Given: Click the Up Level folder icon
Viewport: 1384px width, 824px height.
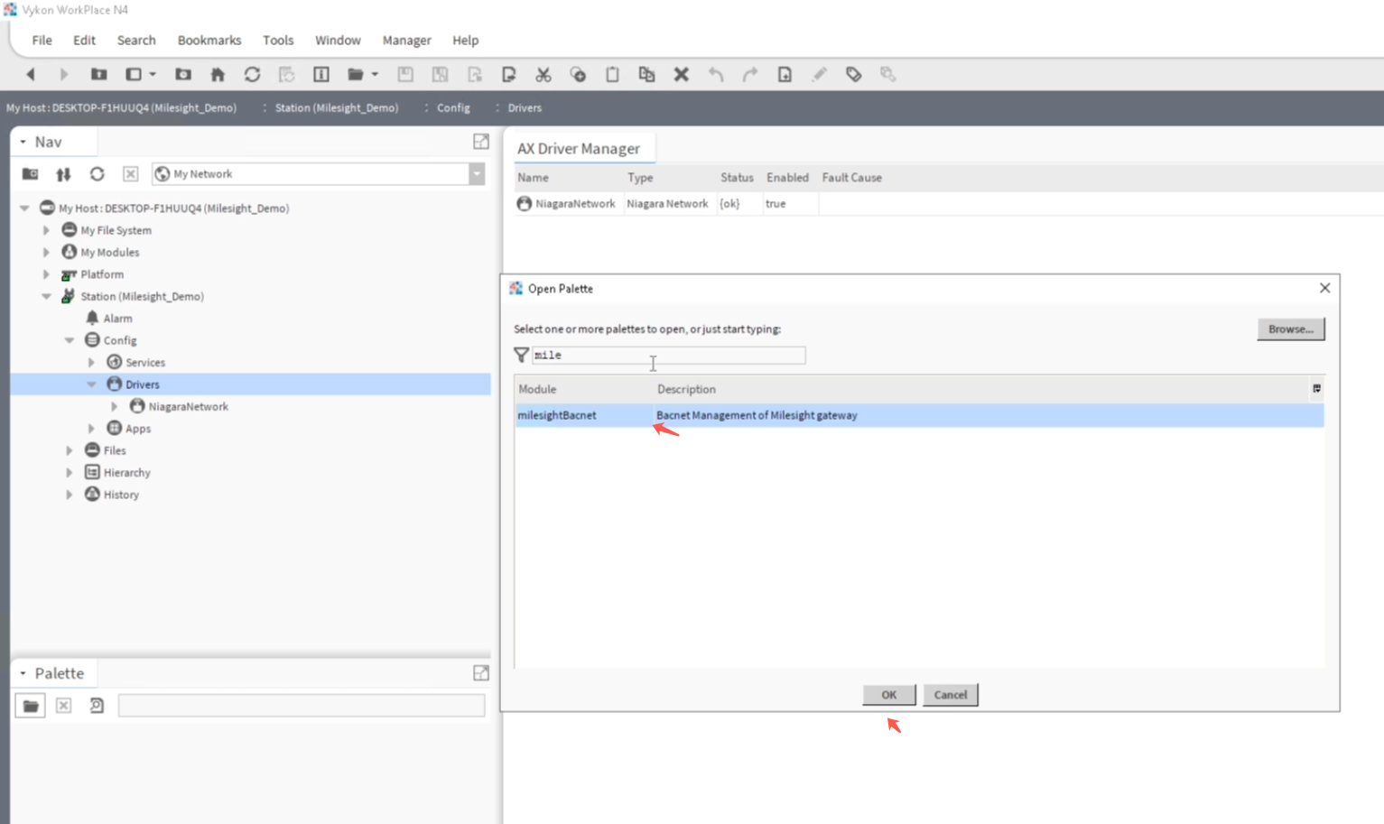Looking at the screenshot, I should 98,75.
